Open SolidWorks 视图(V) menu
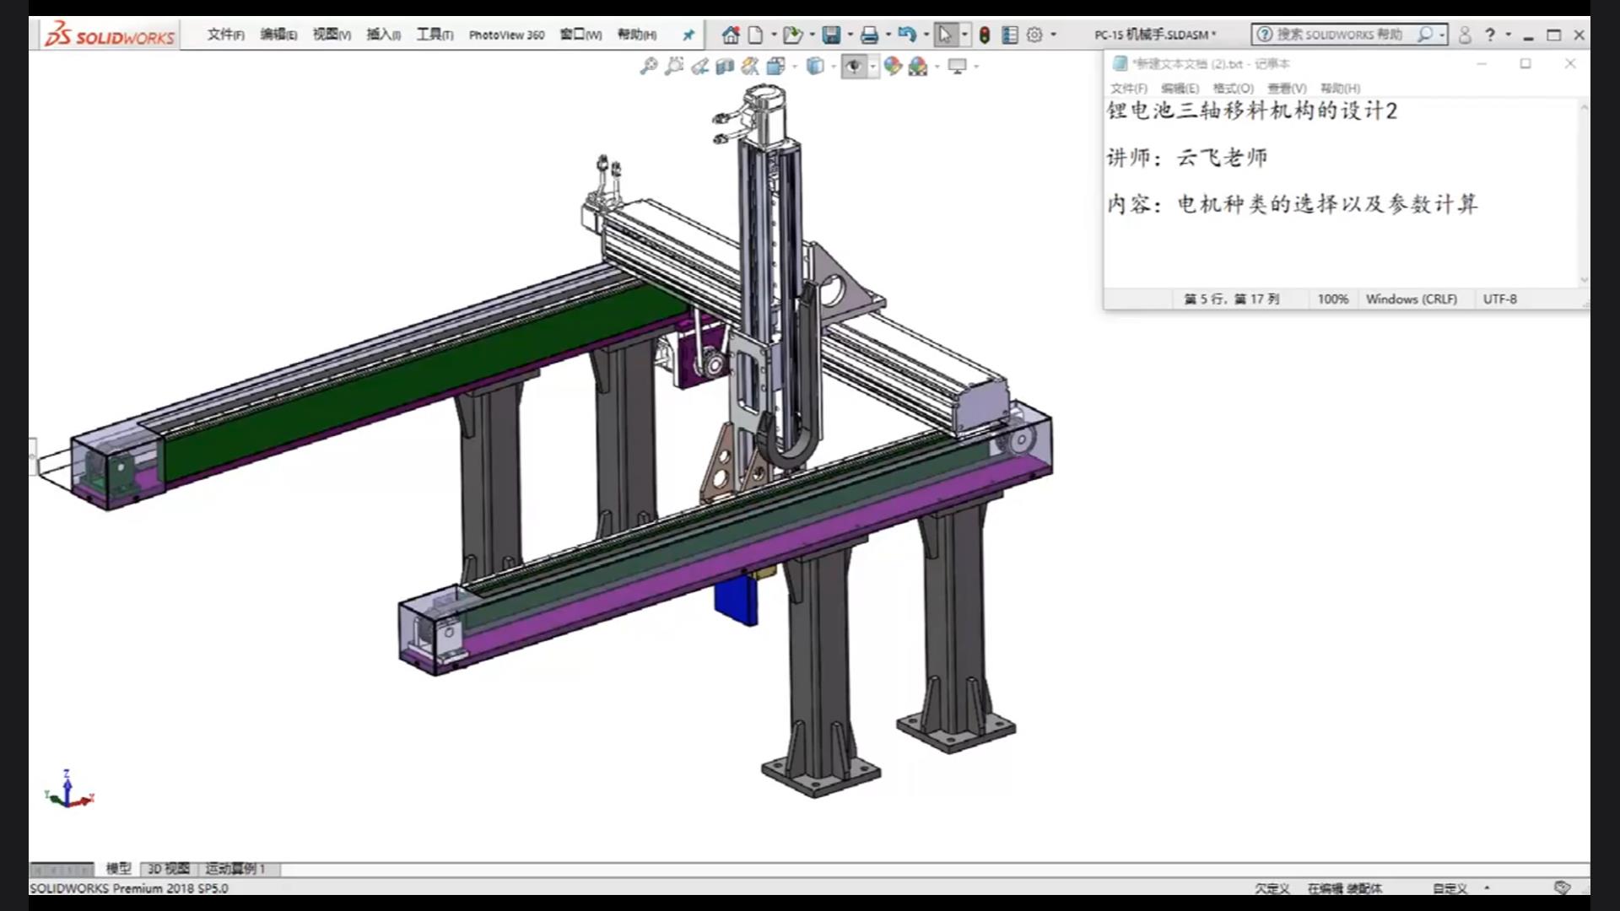Image resolution: width=1620 pixels, height=911 pixels. pos(332,35)
